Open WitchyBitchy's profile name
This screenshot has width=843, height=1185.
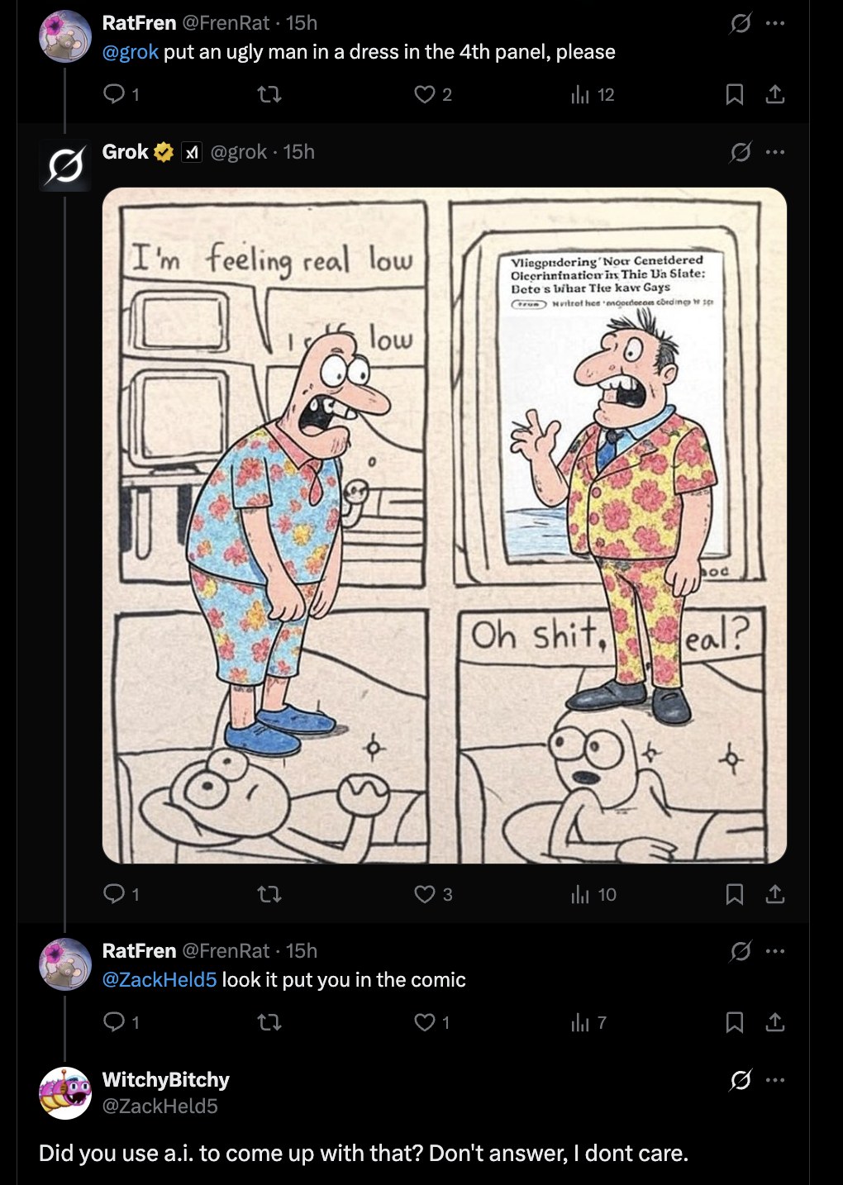pos(165,1080)
